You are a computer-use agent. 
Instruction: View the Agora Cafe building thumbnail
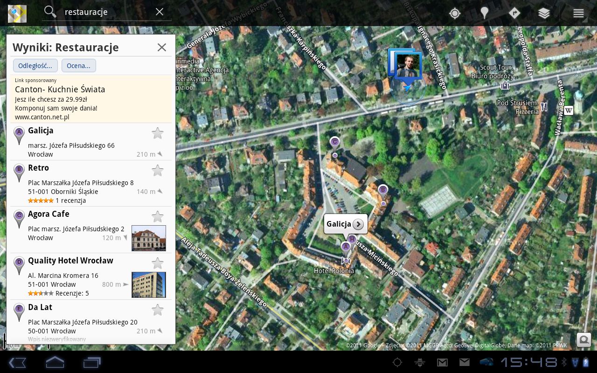149,238
